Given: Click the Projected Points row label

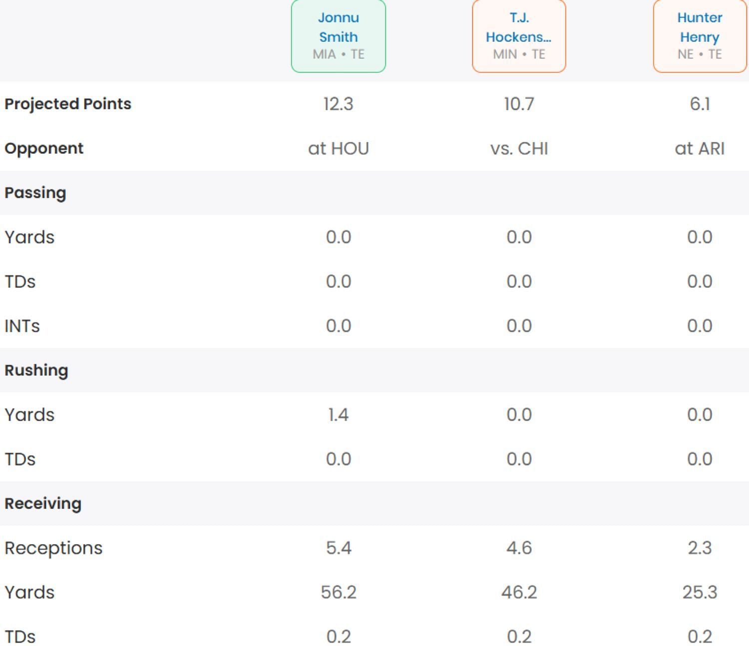Looking at the screenshot, I should pos(68,104).
